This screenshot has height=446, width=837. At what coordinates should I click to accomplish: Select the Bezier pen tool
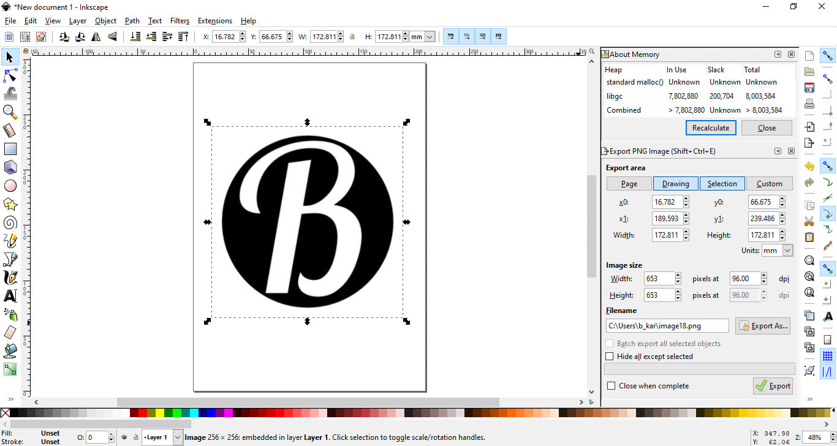pyautogui.click(x=10, y=259)
